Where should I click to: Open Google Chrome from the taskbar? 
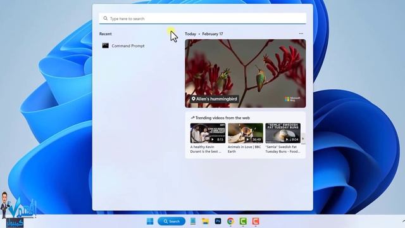tap(230, 221)
